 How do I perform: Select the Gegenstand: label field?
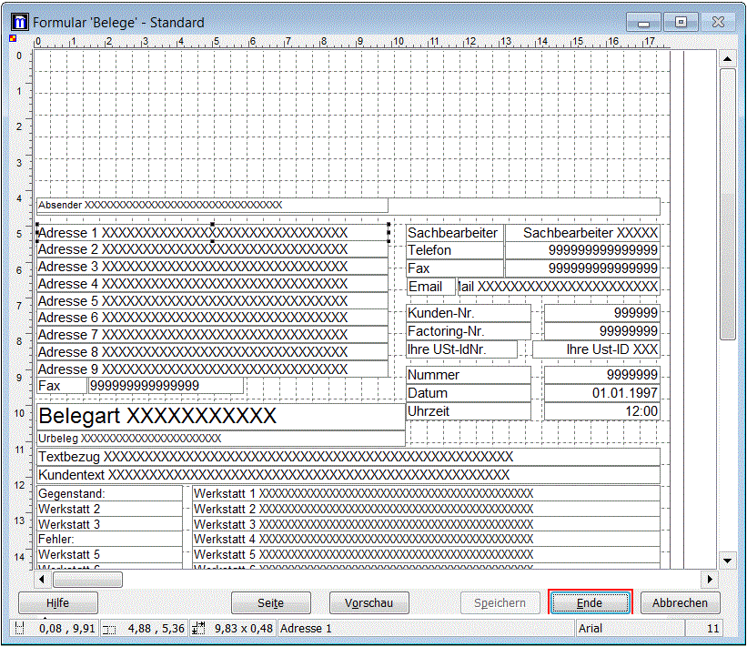point(109,493)
